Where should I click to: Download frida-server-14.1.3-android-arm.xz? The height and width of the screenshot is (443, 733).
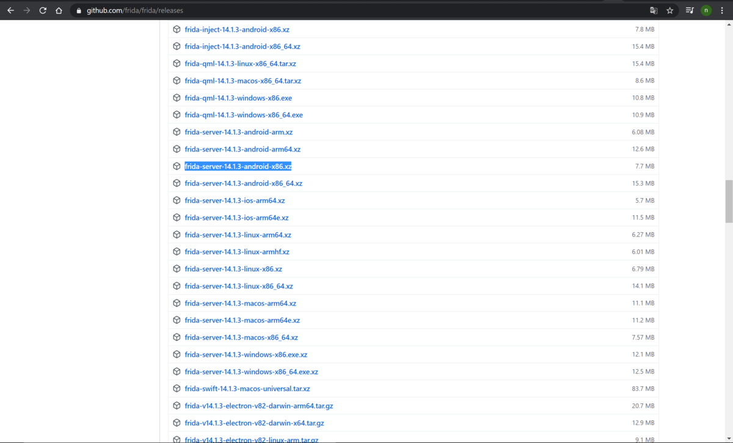(239, 132)
